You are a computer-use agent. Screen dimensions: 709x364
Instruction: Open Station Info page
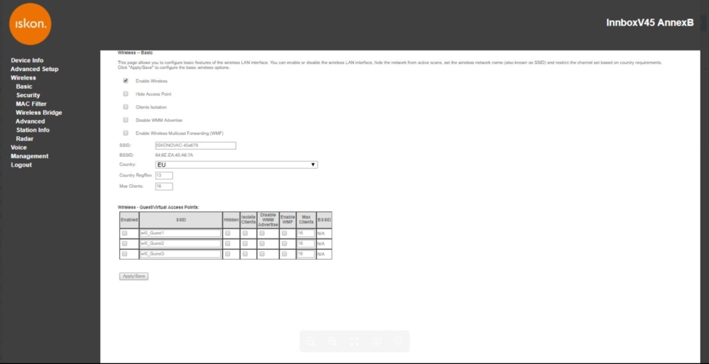tap(33, 130)
